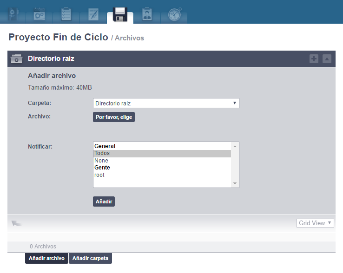Select 'None' in the Notificar list

162,161
